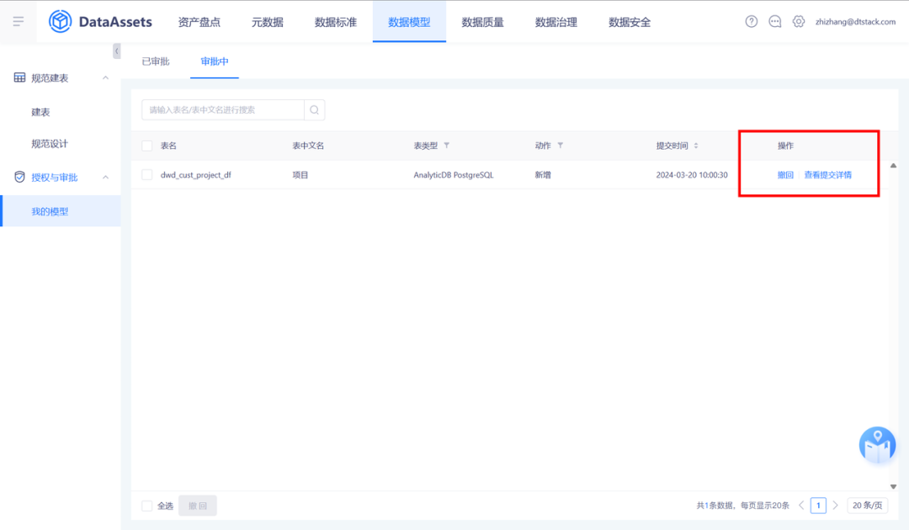Image resolution: width=909 pixels, height=530 pixels.
Task: Click the DataAssets logo icon
Action: click(58, 21)
